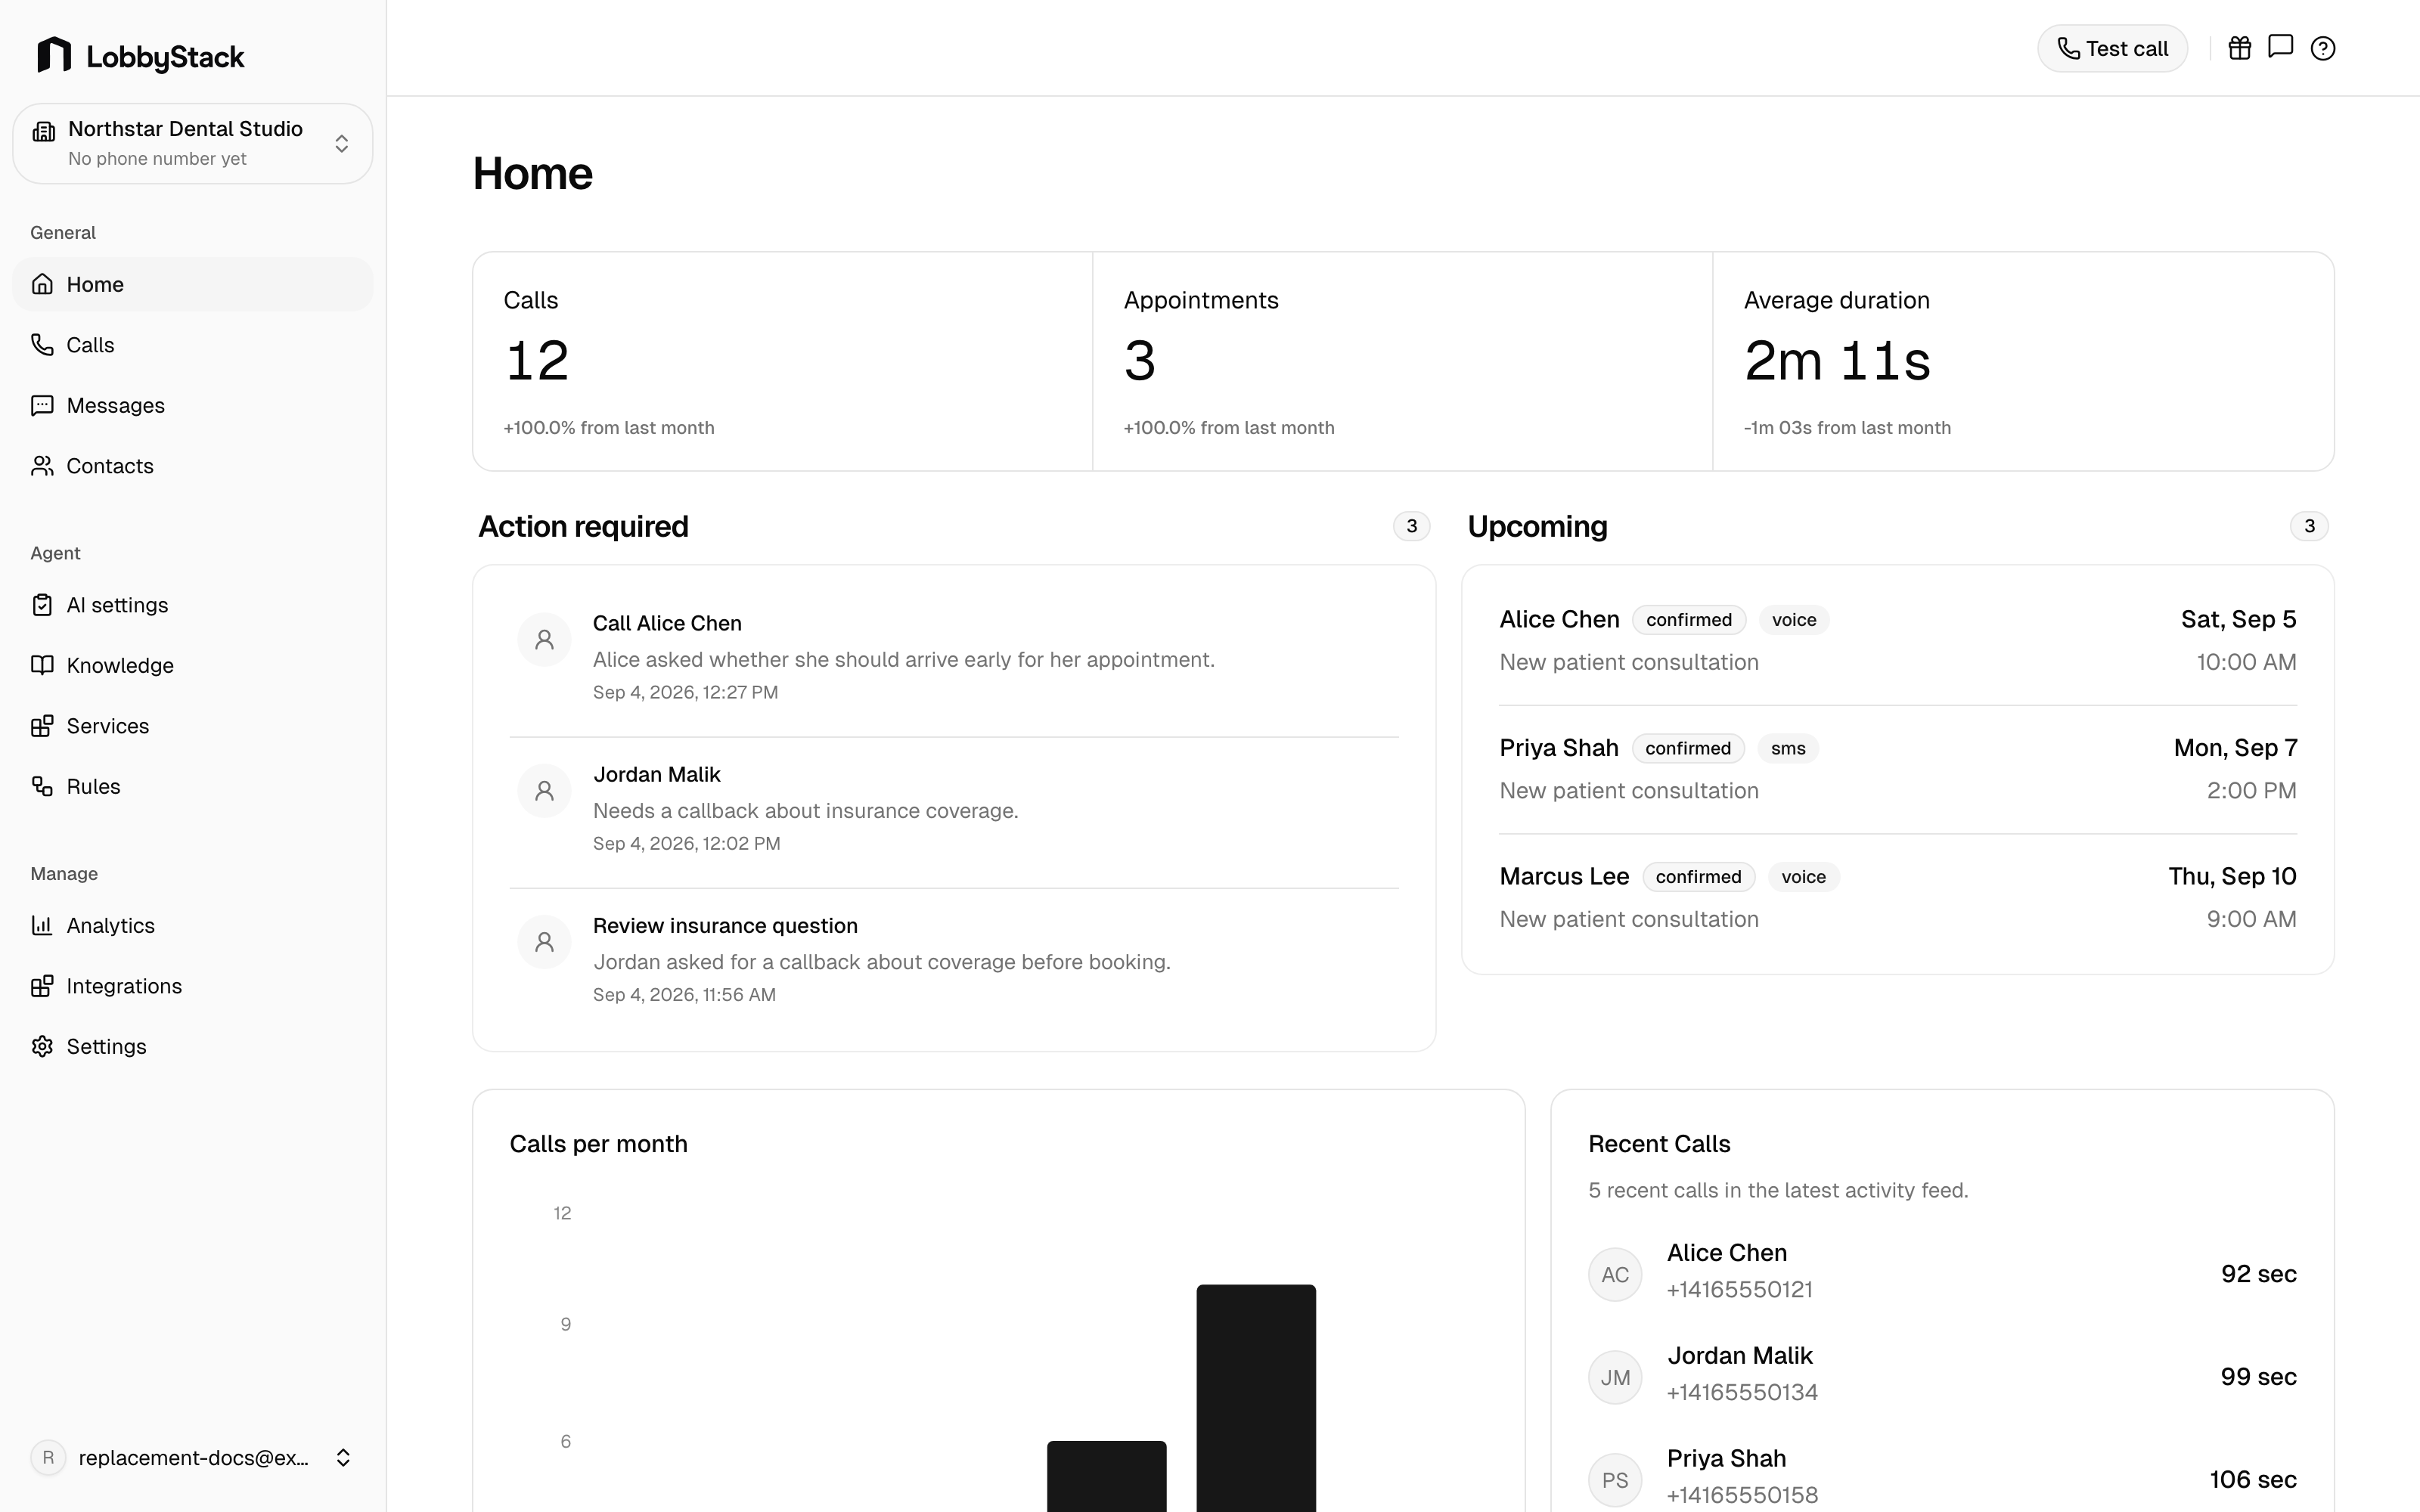Click the Action required count badge 3

(x=1411, y=526)
